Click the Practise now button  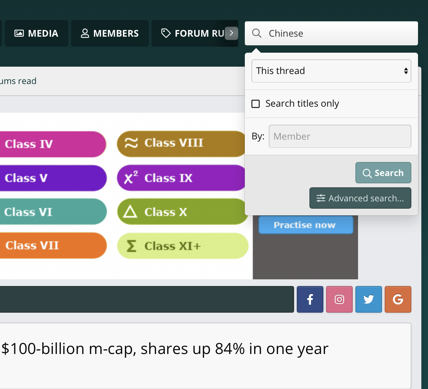[x=305, y=225]
